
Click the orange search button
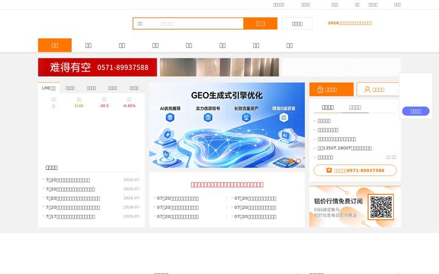pos(260,24)
